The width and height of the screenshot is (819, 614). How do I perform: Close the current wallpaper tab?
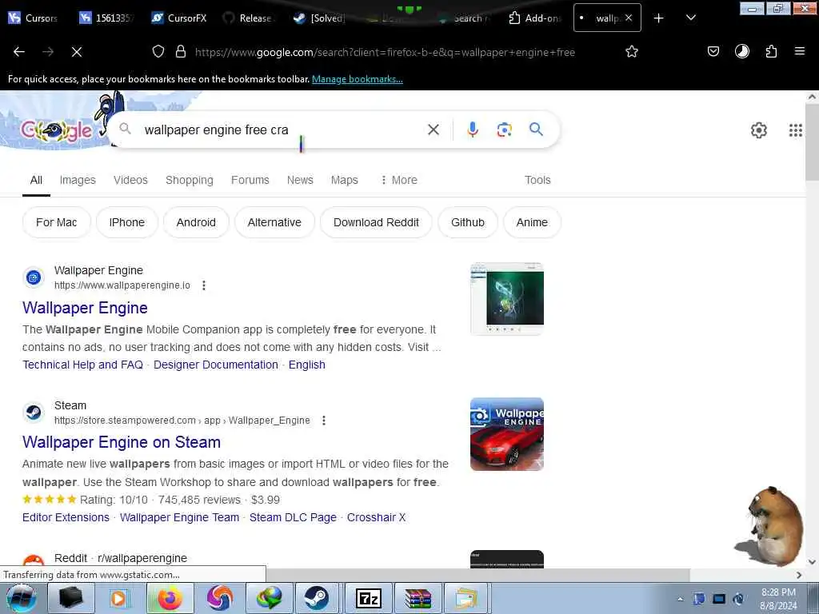(x=629, y=18)
